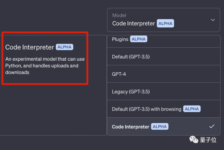
Task: Select the GPT-4 model option
Action: tap(119, 74)
